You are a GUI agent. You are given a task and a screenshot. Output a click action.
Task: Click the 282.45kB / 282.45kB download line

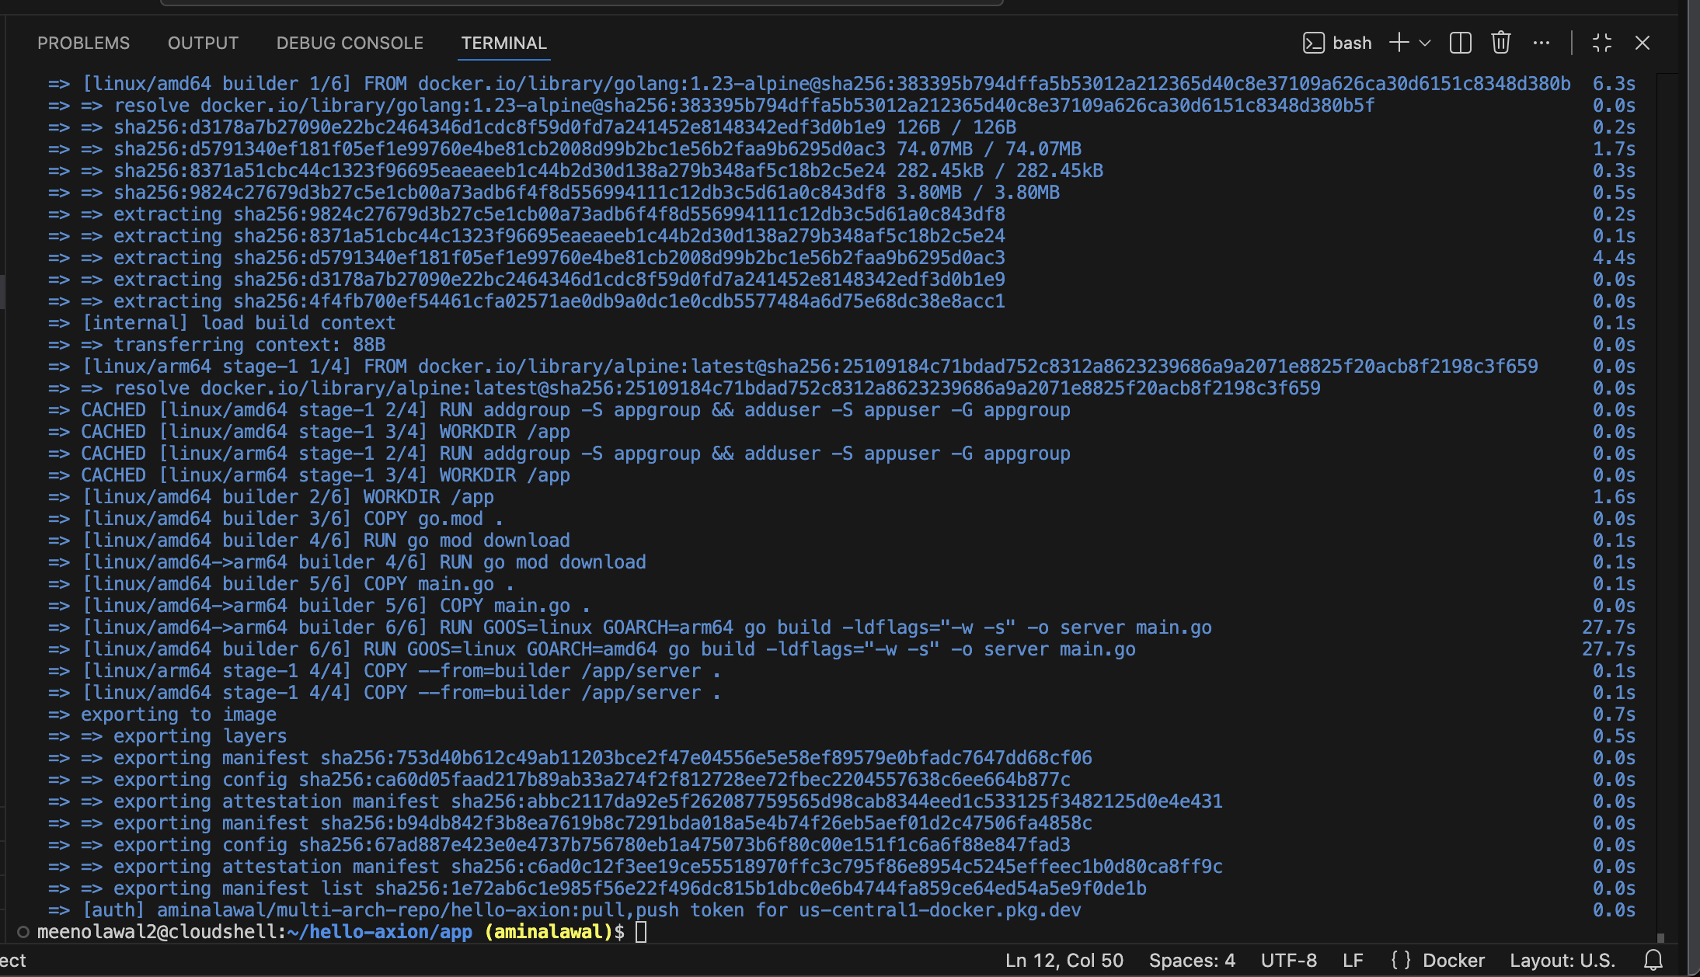coord(575,171)
